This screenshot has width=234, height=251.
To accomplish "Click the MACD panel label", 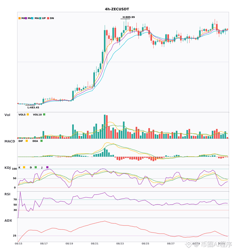I will pyautogui.click(x=10, y=141).
